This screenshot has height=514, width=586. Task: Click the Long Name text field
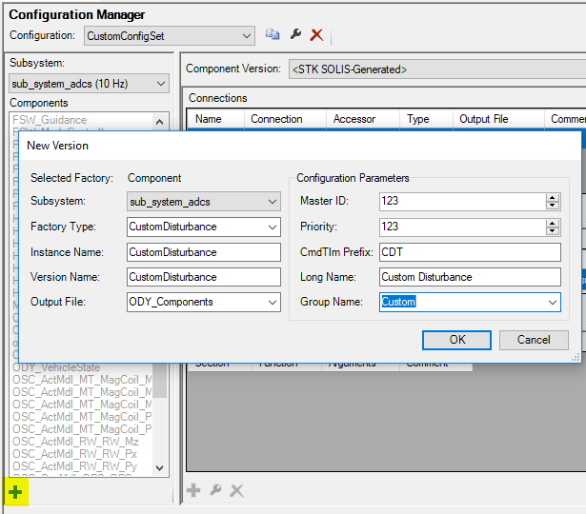(x=469, y=277)
